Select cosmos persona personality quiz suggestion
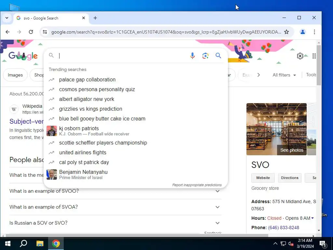The width and height of the screenshot is (333, 250). coord(136,90)
